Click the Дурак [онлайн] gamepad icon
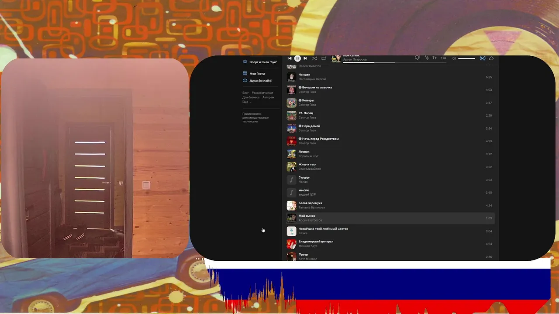The image size is (559, 314). point(245,81)
